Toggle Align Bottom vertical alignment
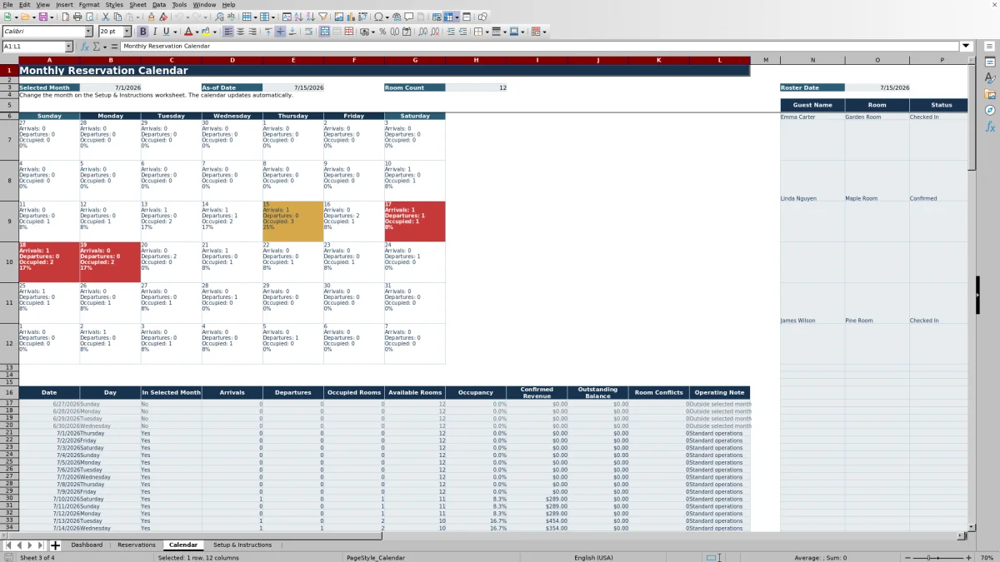The height and width of the screenshot is (562, 1000). tap(292, 32)
